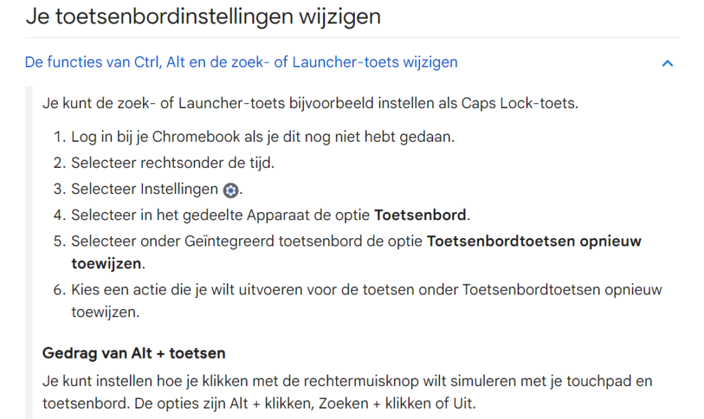Click the Instellingen gear icon in step 3

[231, 190]
